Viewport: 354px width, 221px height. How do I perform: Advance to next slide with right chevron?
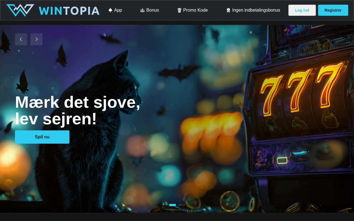(37, 39)
